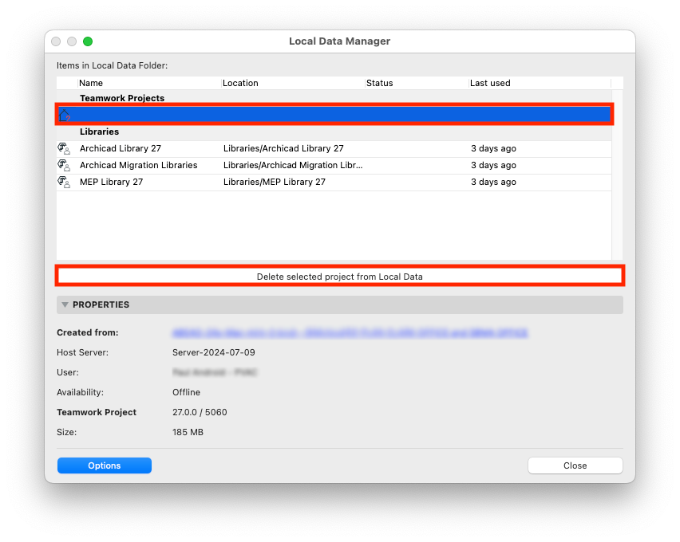Image resolution: width=680 pixels, height=542 pixels.
Task: Open the blurred Created from link
Action: (350, 332)
